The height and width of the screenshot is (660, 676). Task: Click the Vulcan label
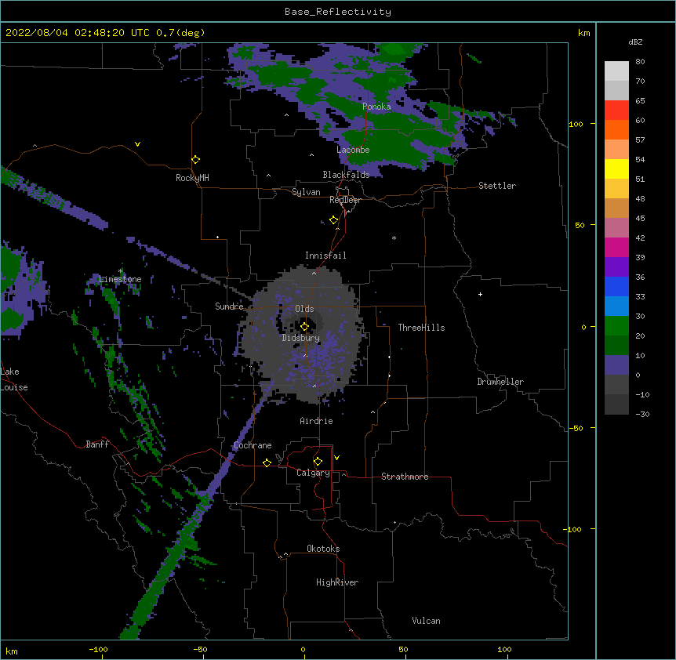(x=426, y=621)
